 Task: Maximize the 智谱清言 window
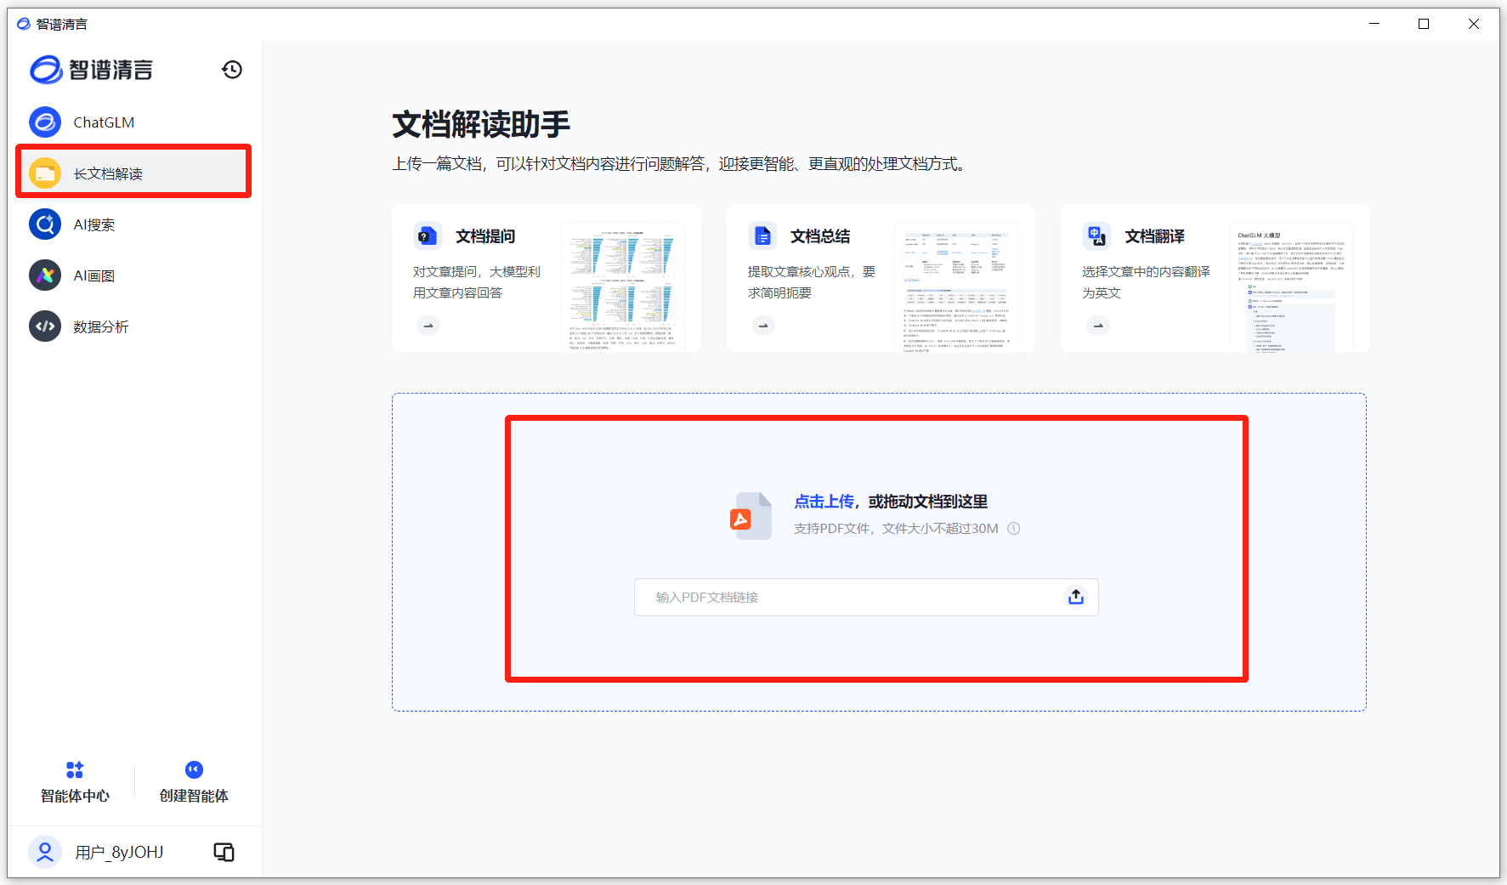click(x=1424, y=24)
